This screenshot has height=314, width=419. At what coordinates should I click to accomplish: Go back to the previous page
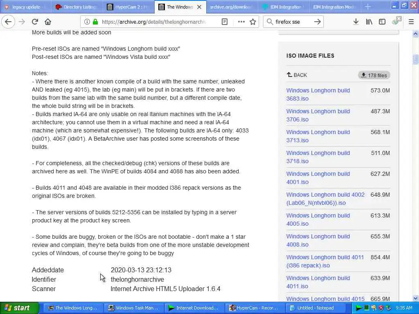coord(8,22)
